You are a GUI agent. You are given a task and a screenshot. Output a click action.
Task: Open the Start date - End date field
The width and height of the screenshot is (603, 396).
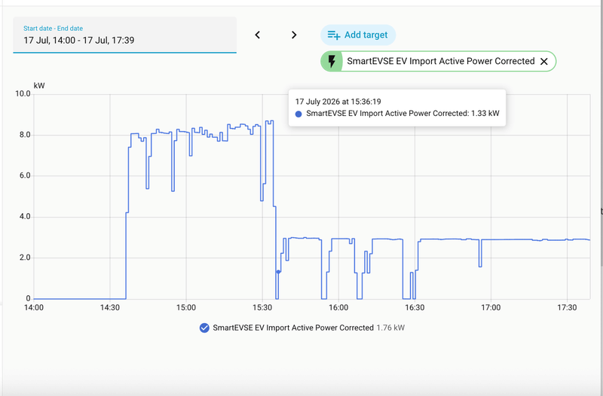coord(124,35)
